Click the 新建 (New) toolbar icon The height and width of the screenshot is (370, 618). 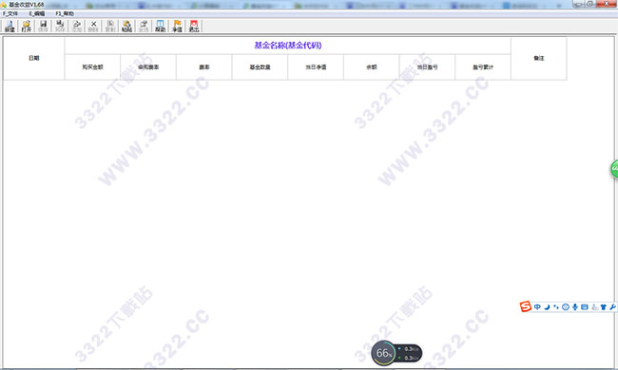pos(10,27)
